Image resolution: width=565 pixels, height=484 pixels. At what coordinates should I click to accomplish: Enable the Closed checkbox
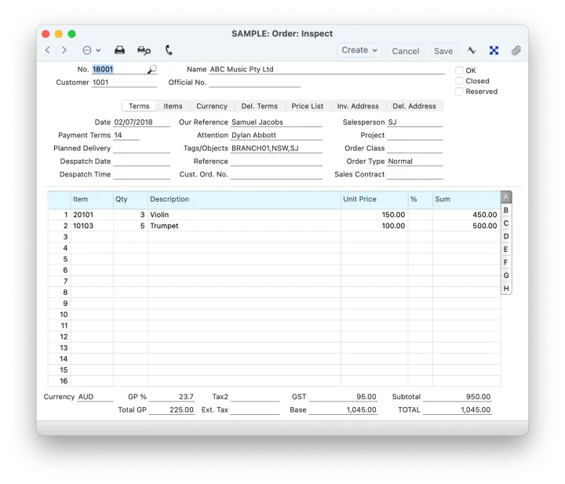point(460,81)
